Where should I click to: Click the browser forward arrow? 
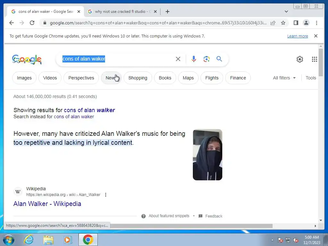coord(22,23)
